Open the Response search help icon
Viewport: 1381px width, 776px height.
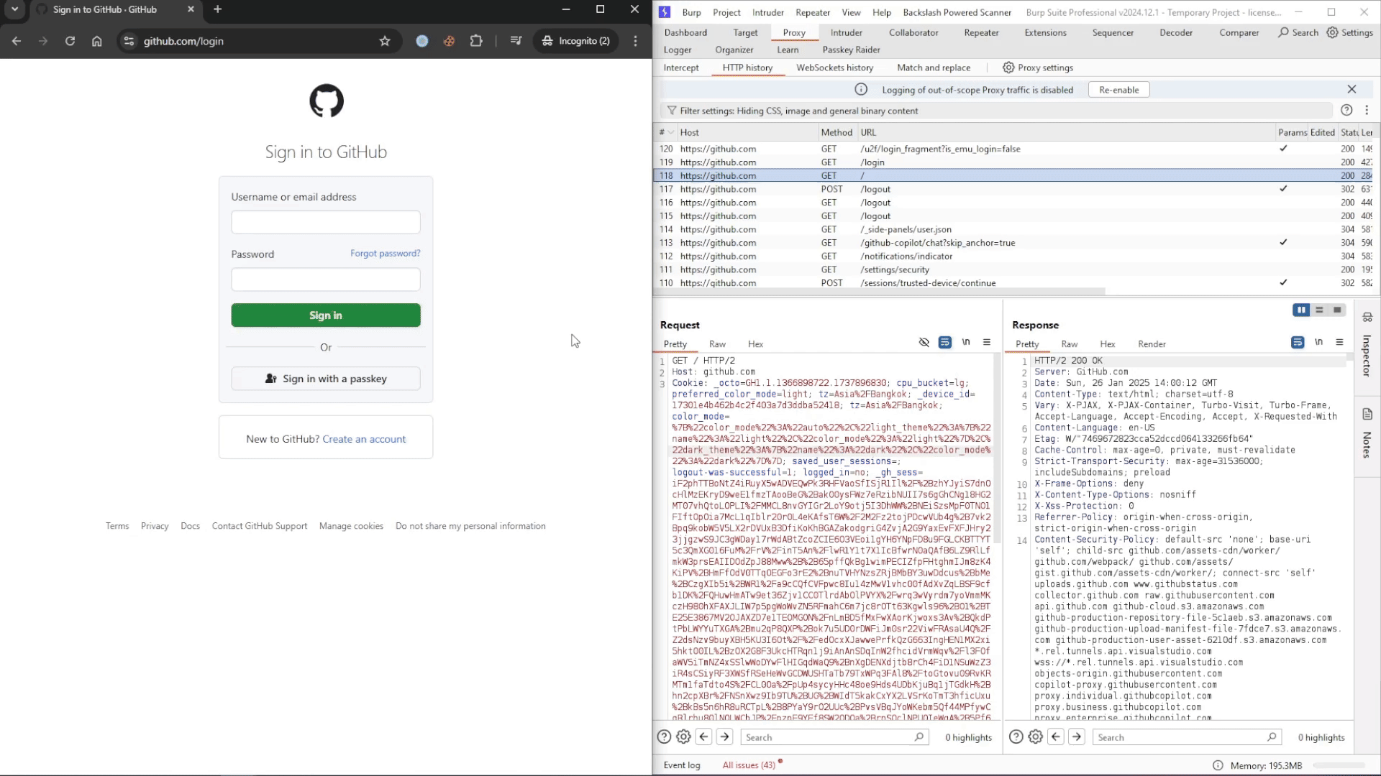(x=1016, y=736)
